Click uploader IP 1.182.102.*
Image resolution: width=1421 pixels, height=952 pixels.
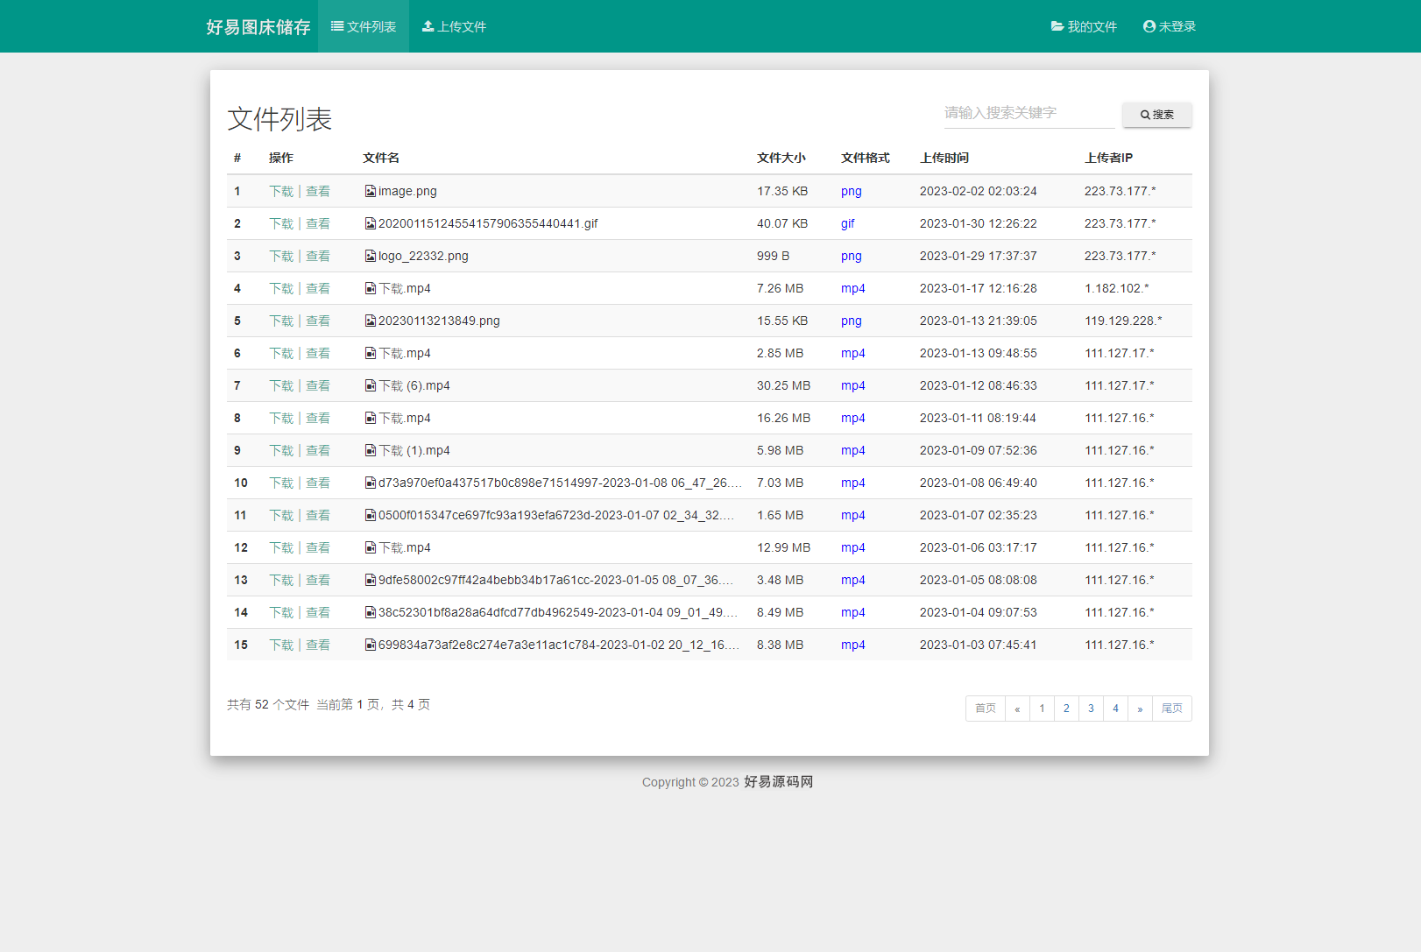tap(1117, 288)
